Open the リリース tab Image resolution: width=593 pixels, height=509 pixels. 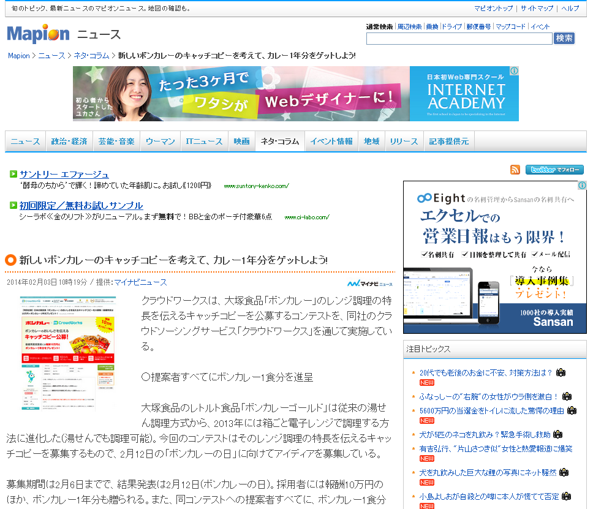tap(404, 141)
